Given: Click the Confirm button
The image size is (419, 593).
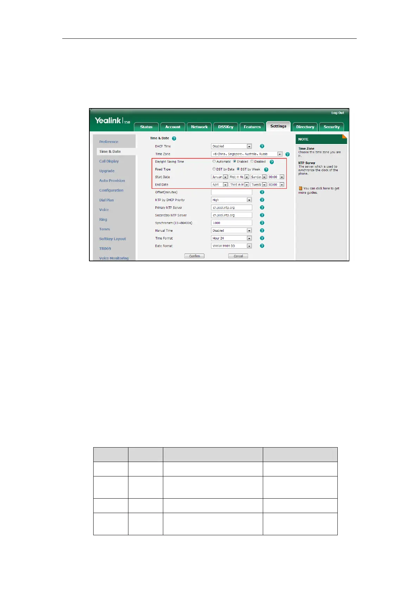Looking at the screenshot, I should [195, 256].
